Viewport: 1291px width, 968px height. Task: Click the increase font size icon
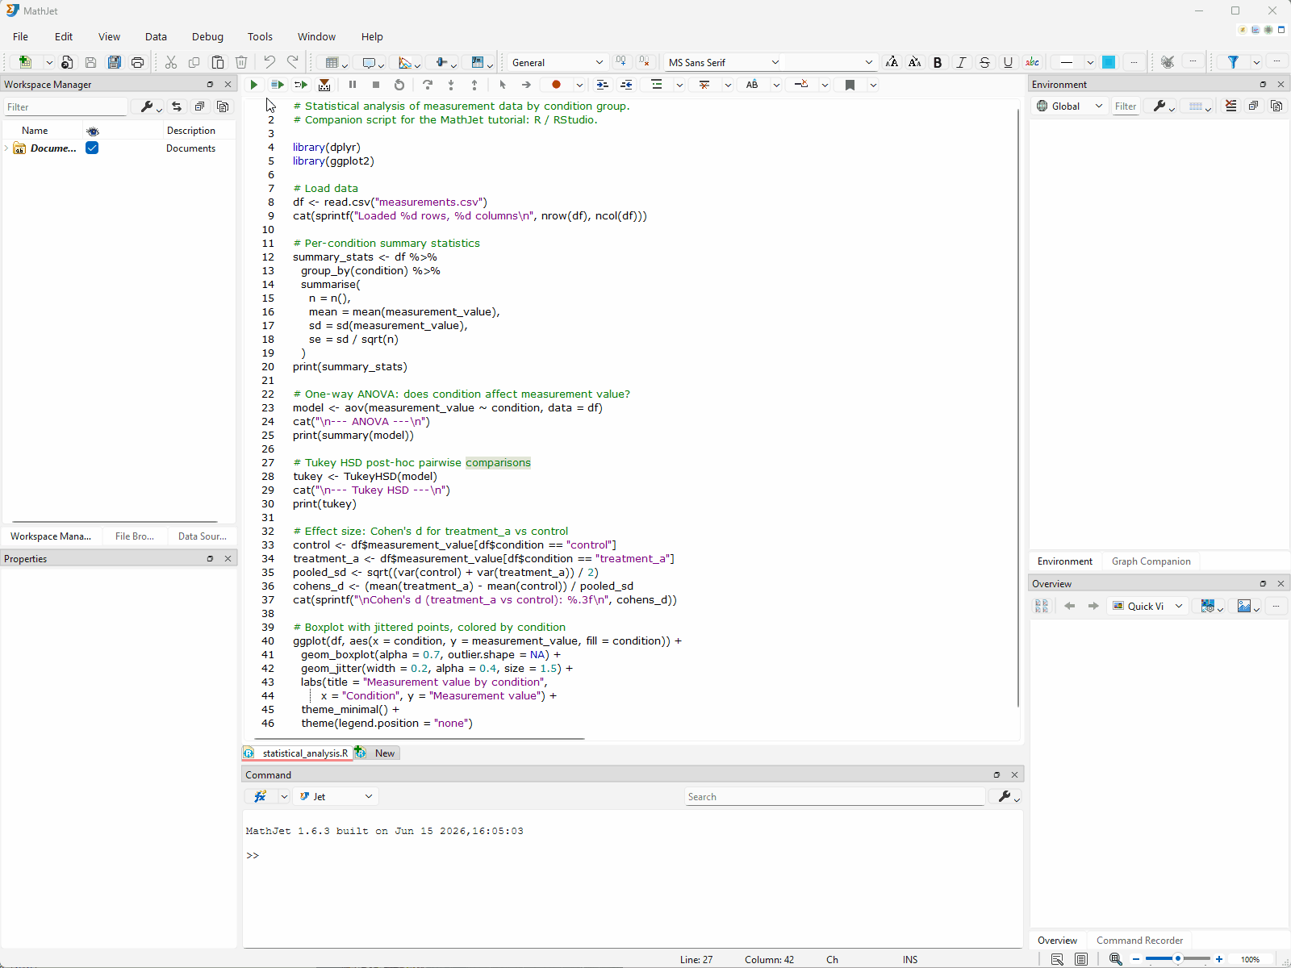click(892, 62)
